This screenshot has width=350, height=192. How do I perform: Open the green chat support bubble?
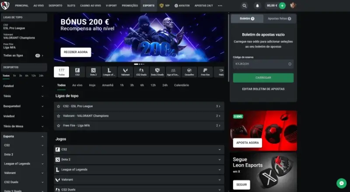[341, 183]
